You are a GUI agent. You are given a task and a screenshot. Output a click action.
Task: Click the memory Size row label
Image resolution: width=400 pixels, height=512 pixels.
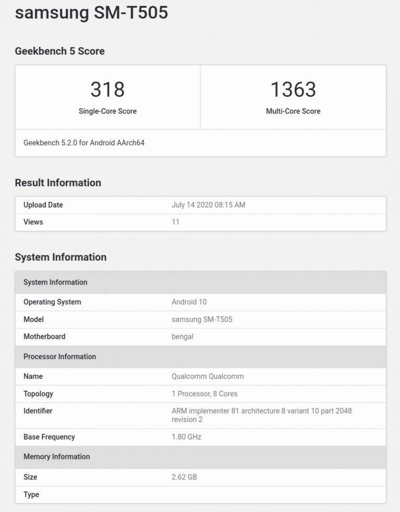30,477
